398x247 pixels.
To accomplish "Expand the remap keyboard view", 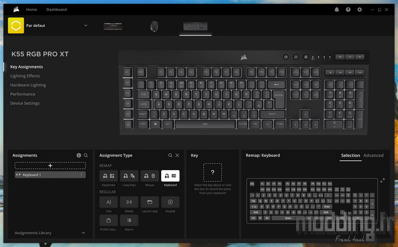I will [x=382, y=181].
